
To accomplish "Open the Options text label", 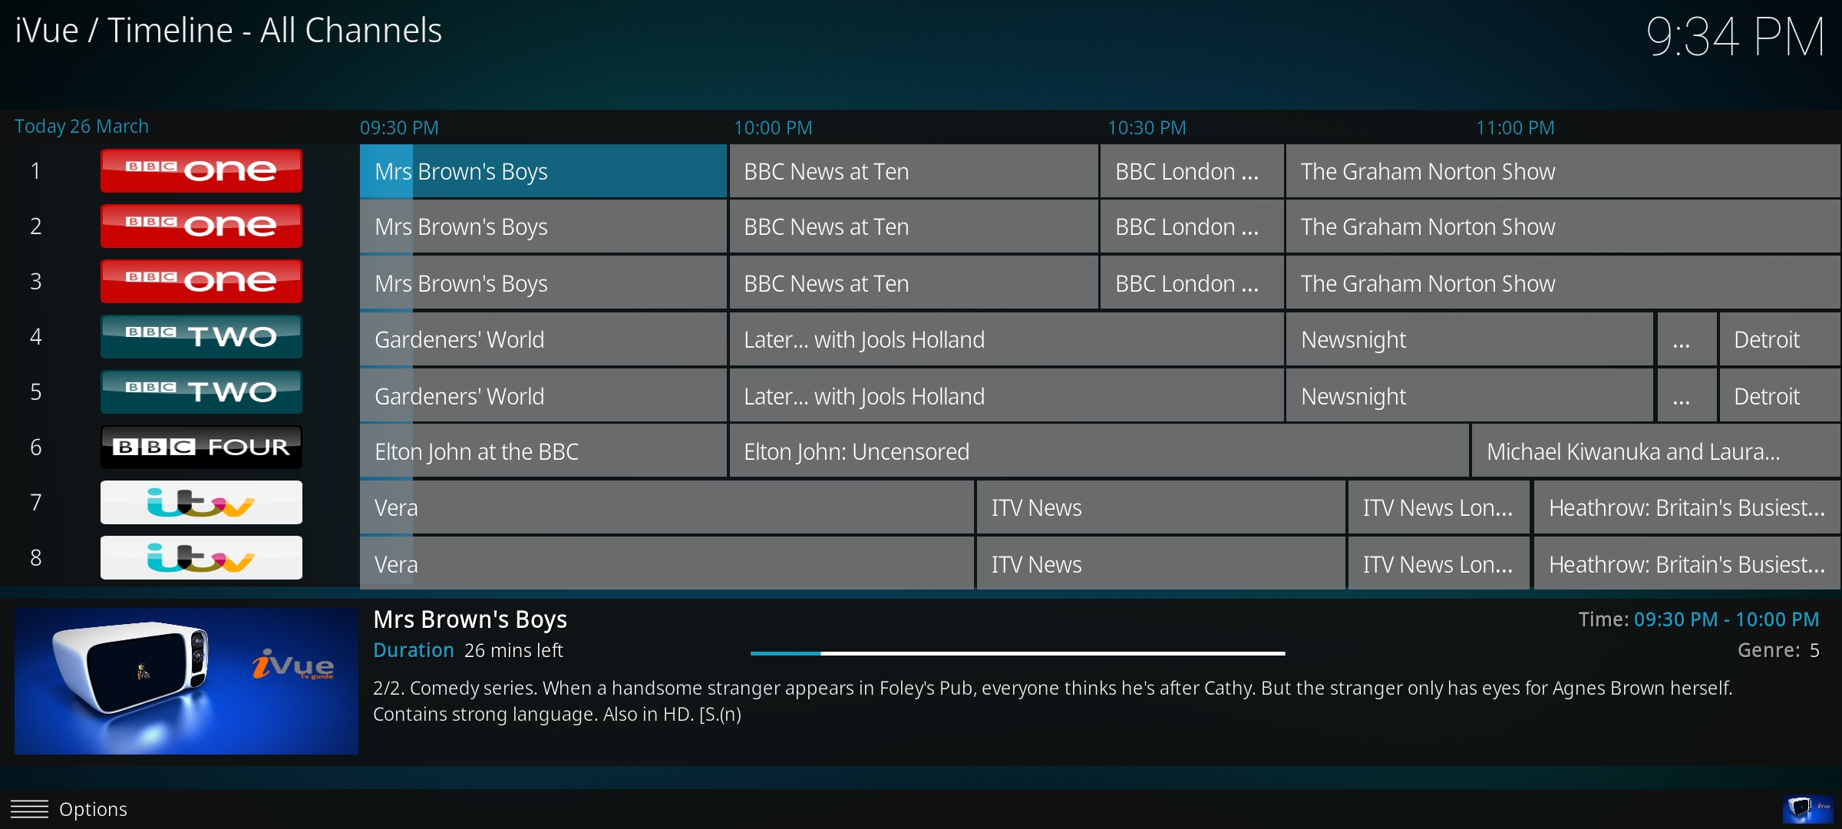I will tap(93, 809).
